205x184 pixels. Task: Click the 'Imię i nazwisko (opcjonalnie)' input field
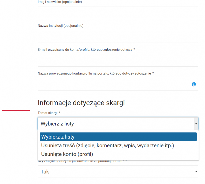click(x=118, y=12)
